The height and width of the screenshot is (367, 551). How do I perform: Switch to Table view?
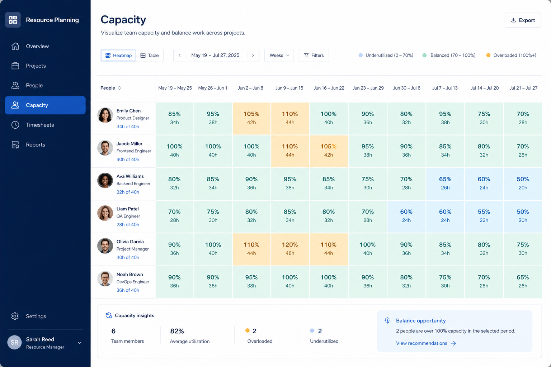(x=150, y=55)
